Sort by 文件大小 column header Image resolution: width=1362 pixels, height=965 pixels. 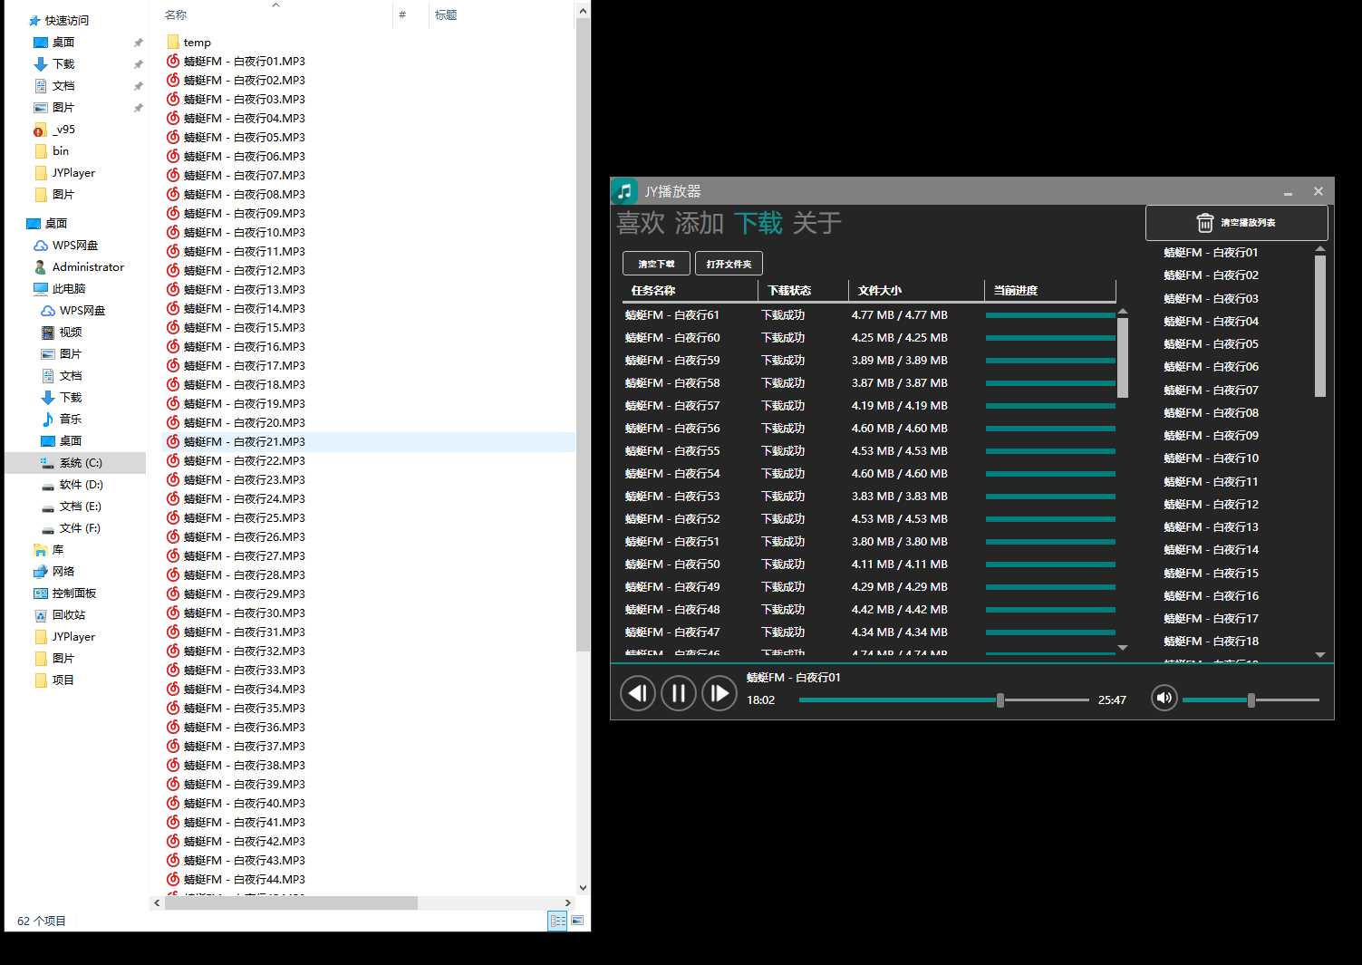(x=916, y=291)
